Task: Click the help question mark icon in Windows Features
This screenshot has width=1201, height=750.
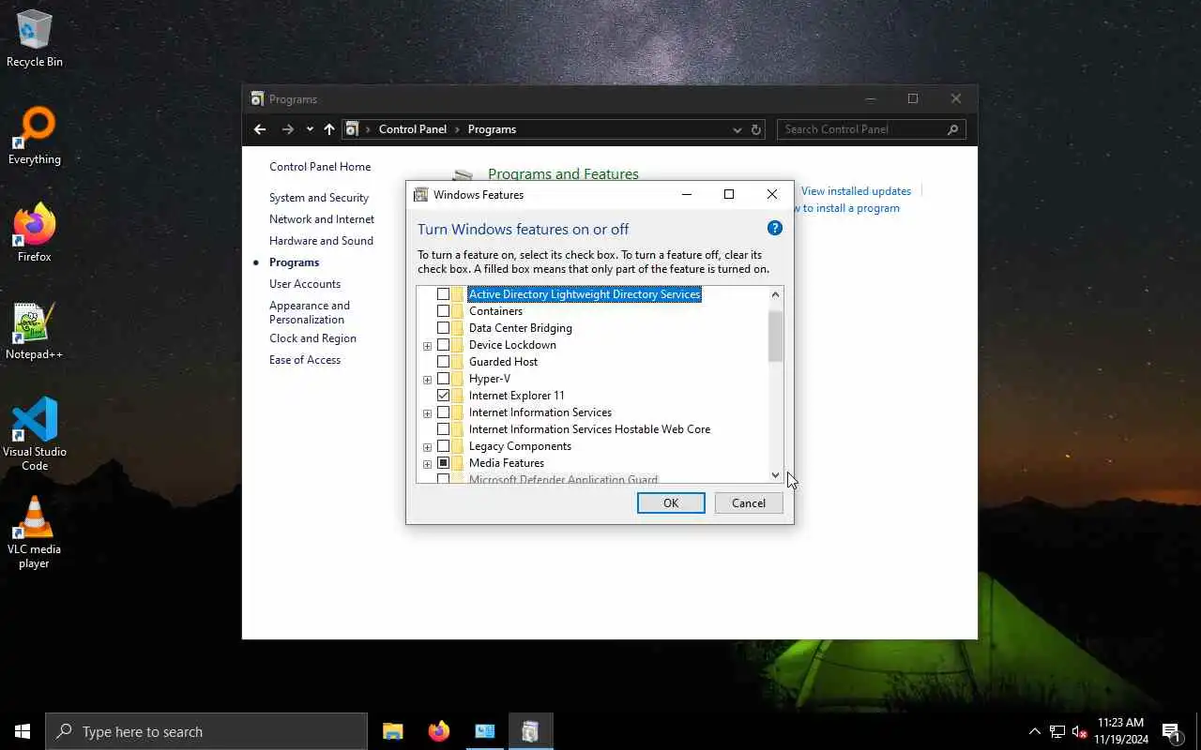Action: (x=774, y=228)
